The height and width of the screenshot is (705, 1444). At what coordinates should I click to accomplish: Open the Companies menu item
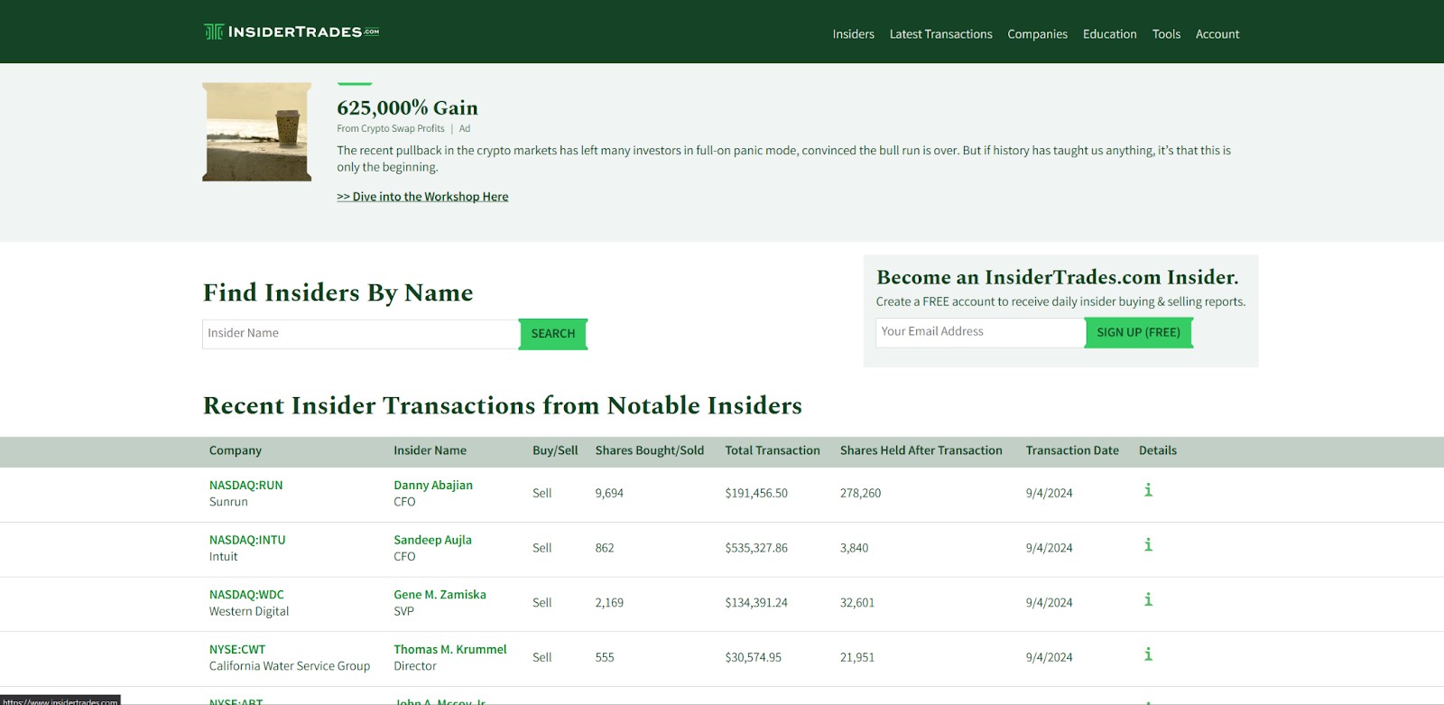(1037, 34)
